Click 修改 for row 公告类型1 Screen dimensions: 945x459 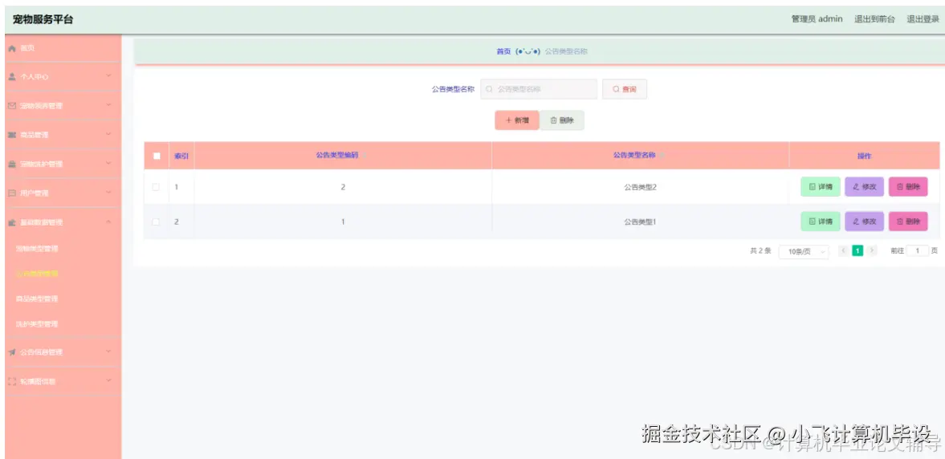864,221
